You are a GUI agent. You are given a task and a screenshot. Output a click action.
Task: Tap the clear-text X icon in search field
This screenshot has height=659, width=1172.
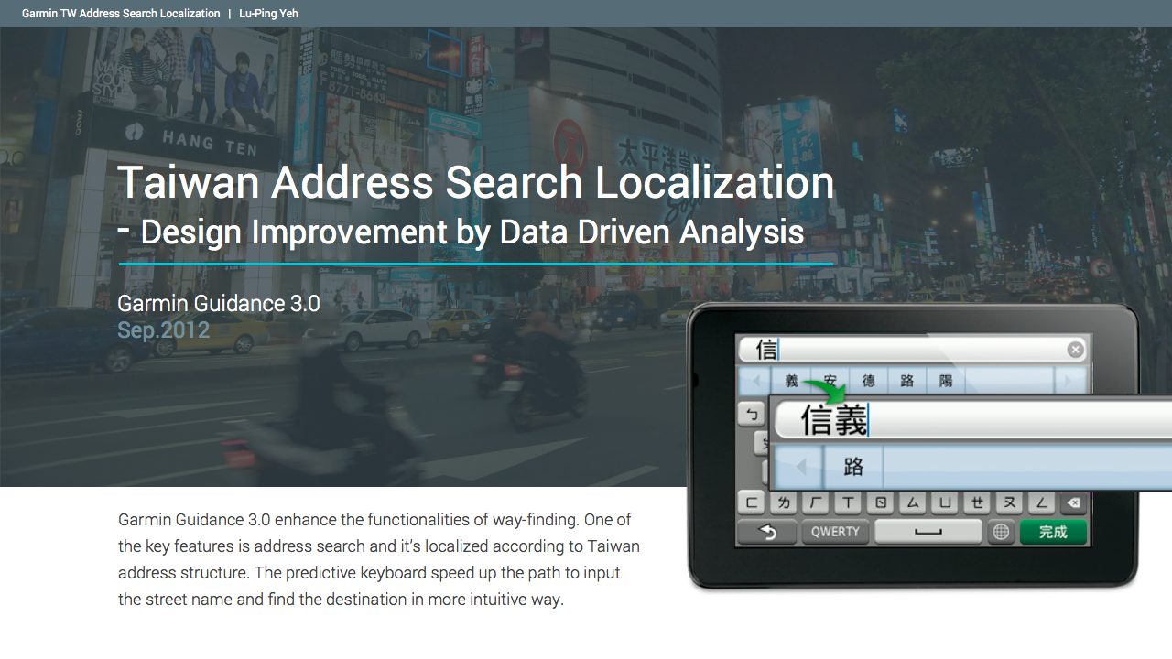pos(1076,350)
